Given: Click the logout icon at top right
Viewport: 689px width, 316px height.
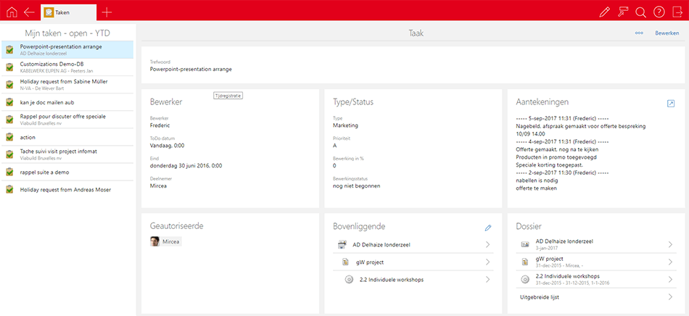Looking at the screenshot, I should (x=677, y=12).
